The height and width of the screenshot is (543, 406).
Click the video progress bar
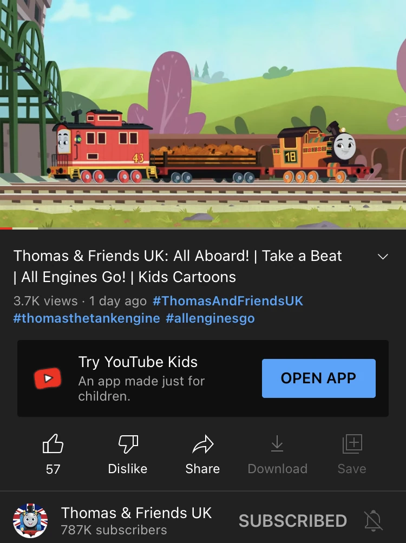[x=203, y=228]
